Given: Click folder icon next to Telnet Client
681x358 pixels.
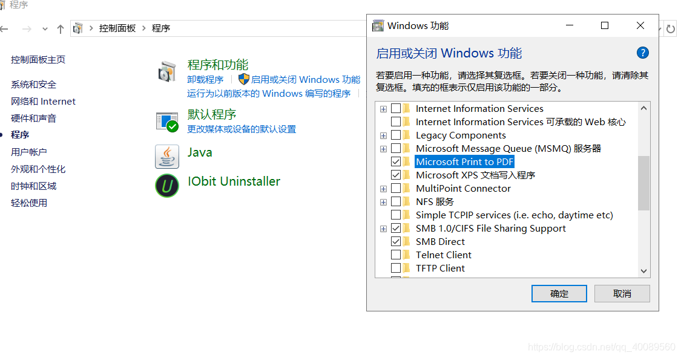Looking at the screenshot, I should tap(407, 255).
